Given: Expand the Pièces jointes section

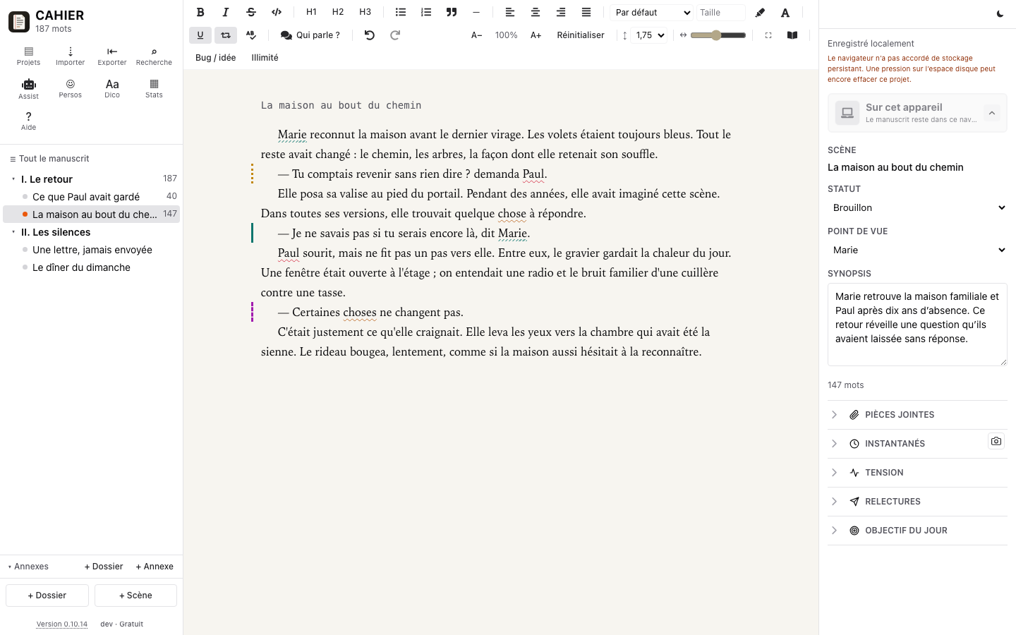Looking at the screenshot, I should click(917, 415).
